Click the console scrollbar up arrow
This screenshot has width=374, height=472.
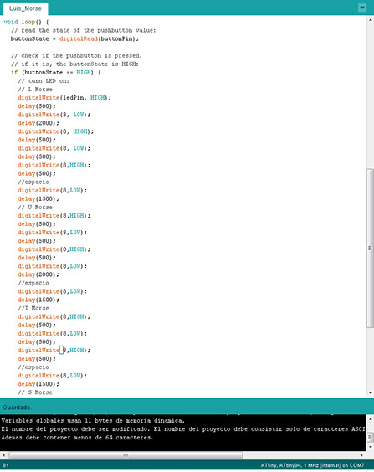pos(370,418)
